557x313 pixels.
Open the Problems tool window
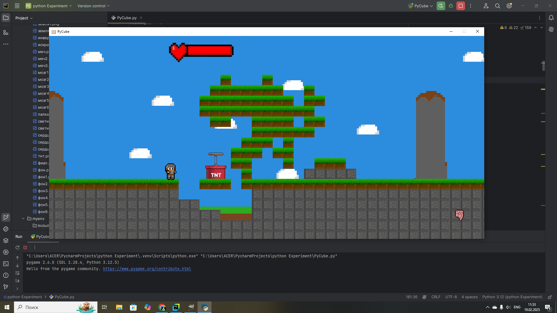click(6, 275)
